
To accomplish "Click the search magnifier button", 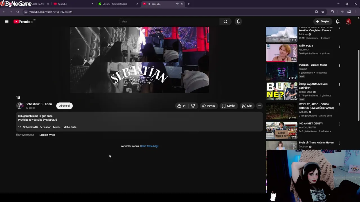I will (226, 22).
